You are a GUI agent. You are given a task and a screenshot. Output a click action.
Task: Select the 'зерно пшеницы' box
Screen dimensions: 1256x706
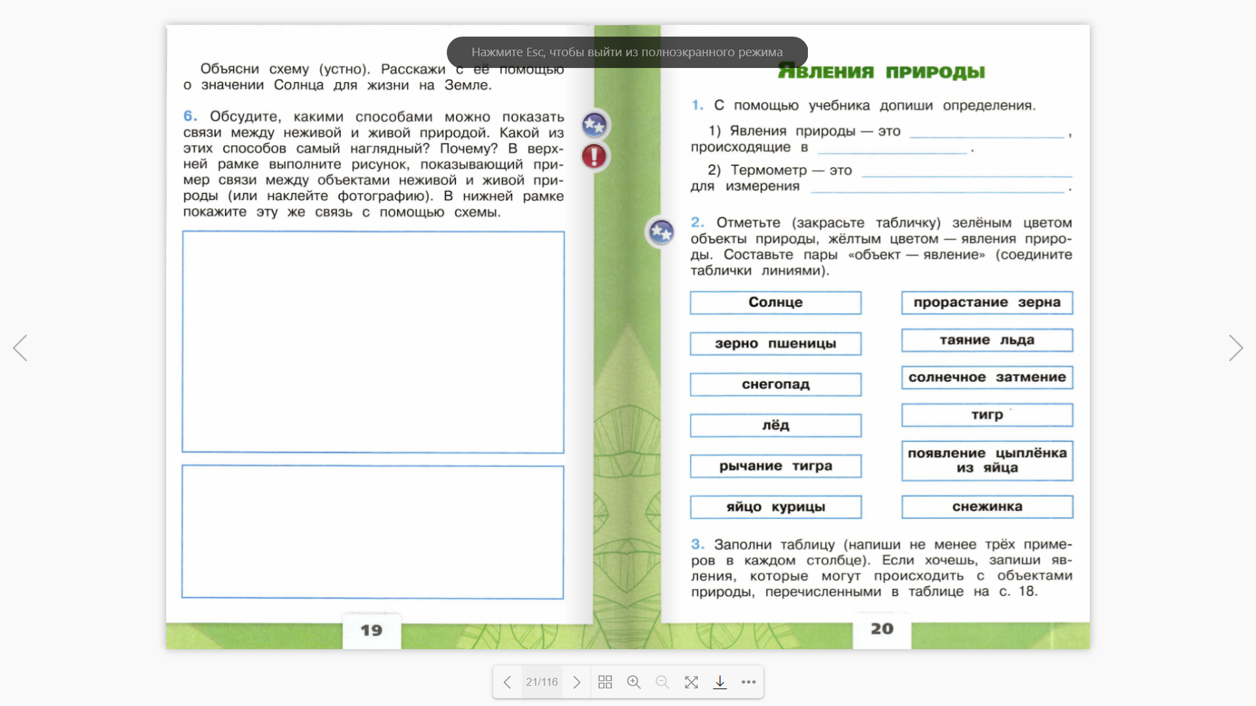(775, 344)
